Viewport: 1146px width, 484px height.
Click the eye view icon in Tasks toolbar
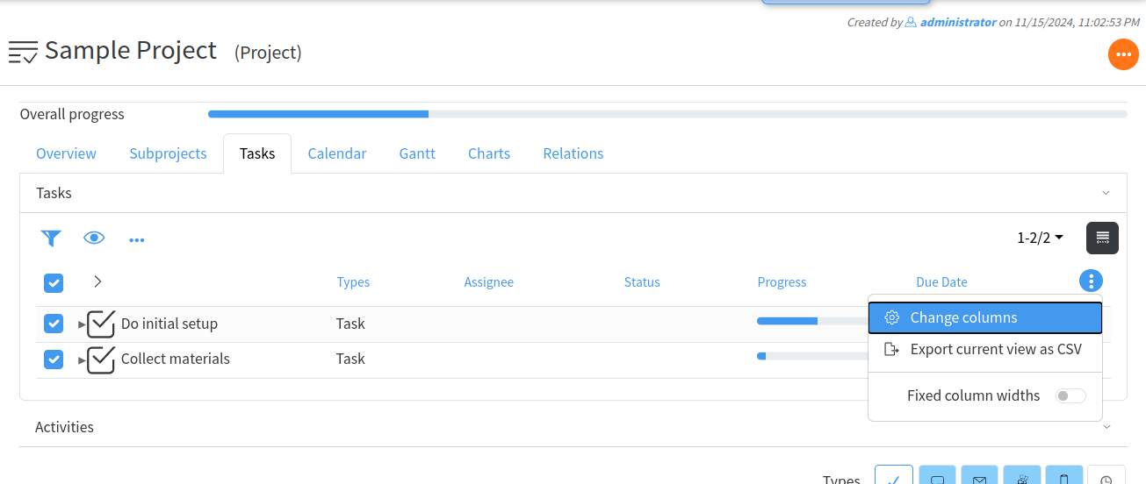click(x=94, y=238)
